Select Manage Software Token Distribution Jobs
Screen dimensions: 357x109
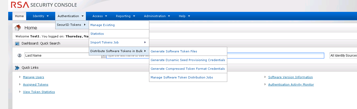point(182,77)
